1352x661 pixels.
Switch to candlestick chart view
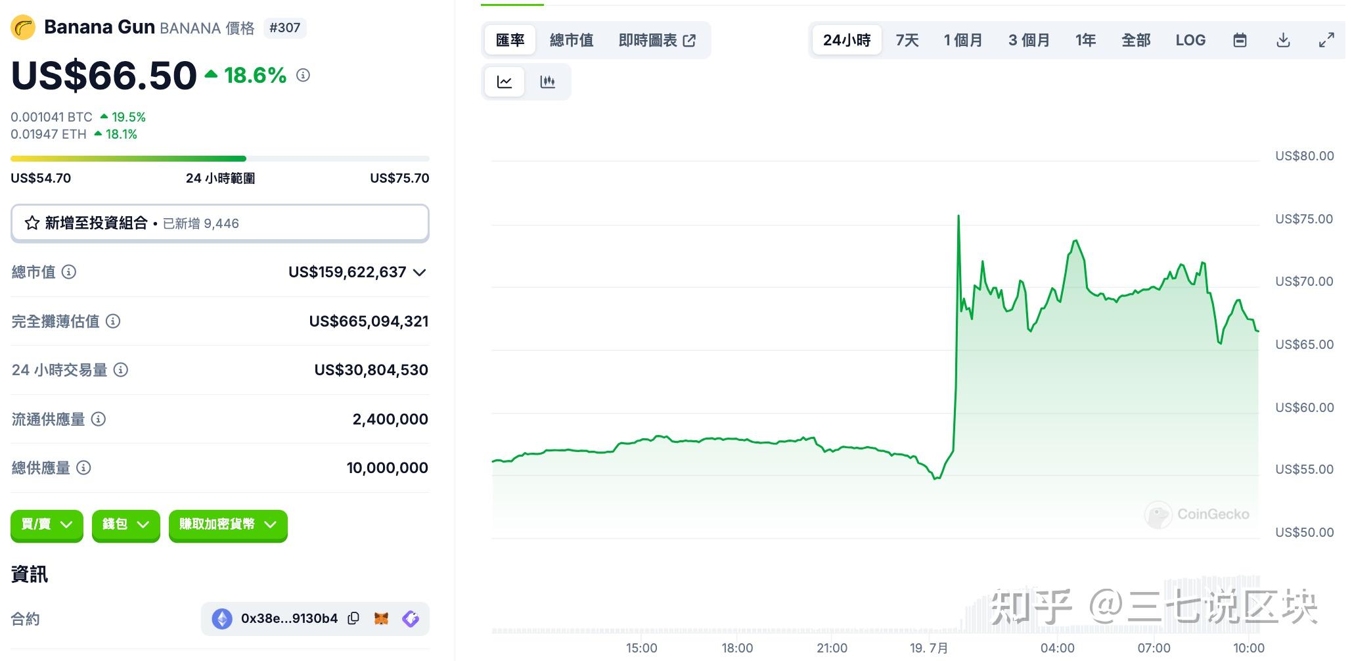coord(548,81)
